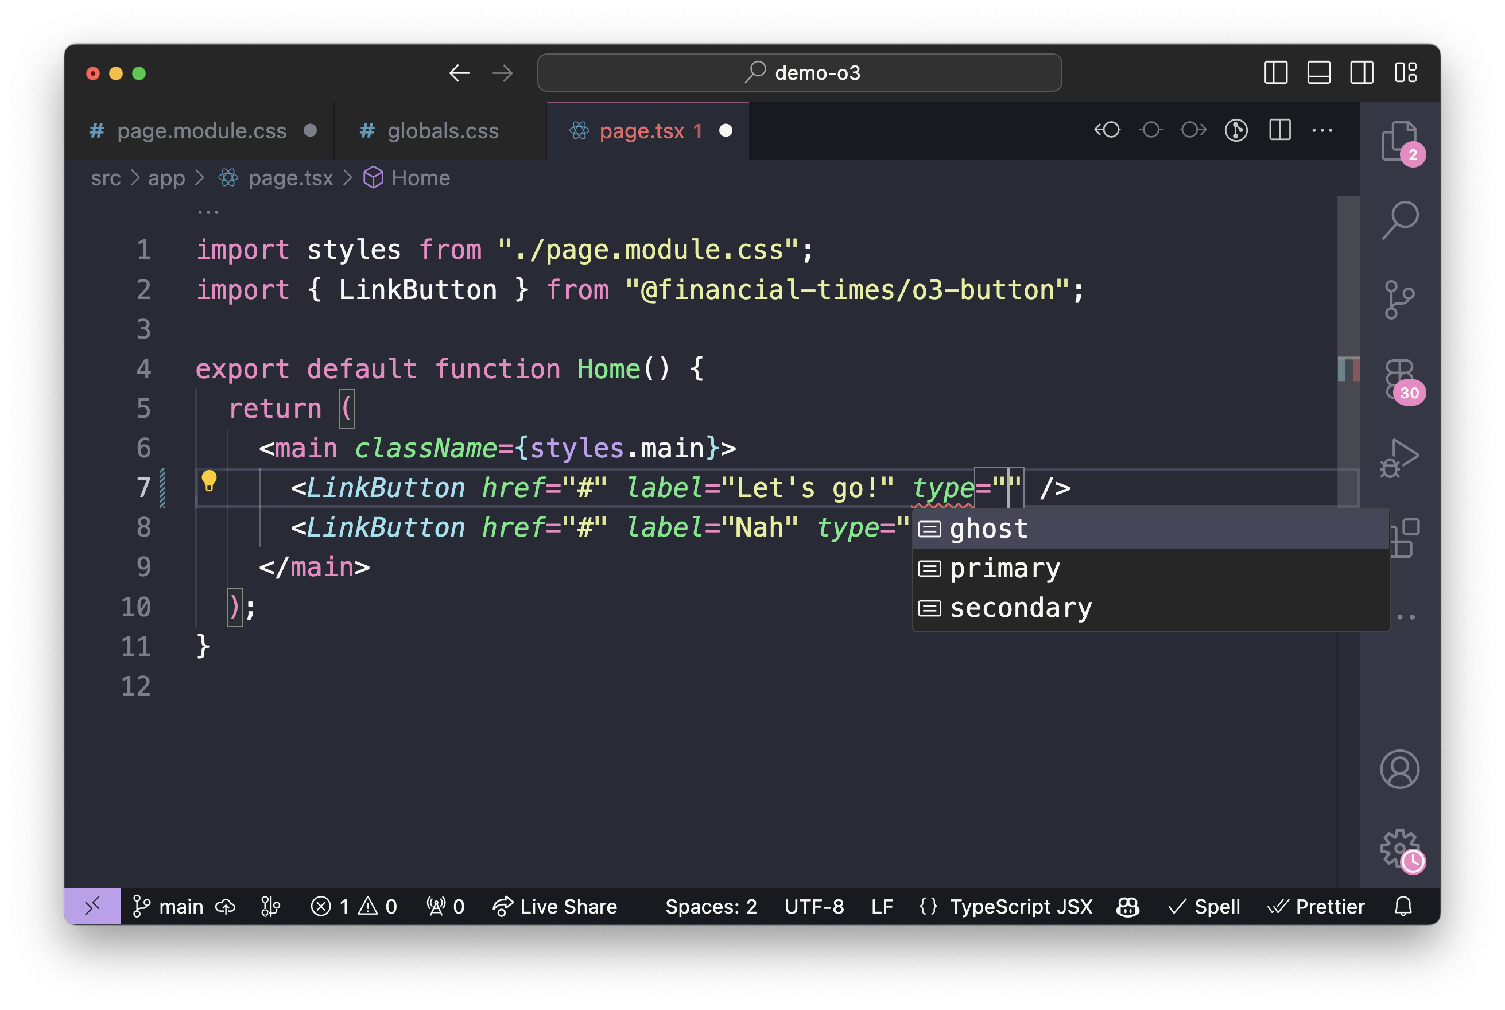1505x1010 pixels.
Task: Click the TypeScript JSX language mode icon
Action: (x=929, y=907)
